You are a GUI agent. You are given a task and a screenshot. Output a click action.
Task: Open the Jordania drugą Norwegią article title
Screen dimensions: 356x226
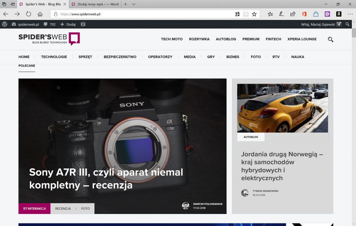[x=282, y=166]
